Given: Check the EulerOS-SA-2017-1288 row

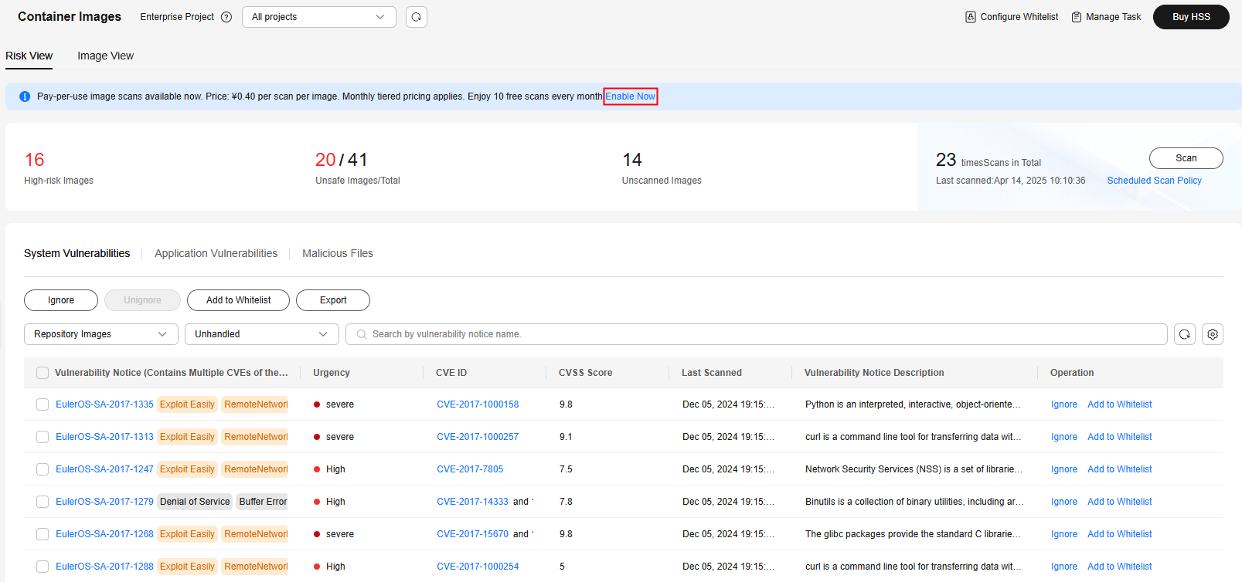Looking at the screenshot, I should [43, 567].
